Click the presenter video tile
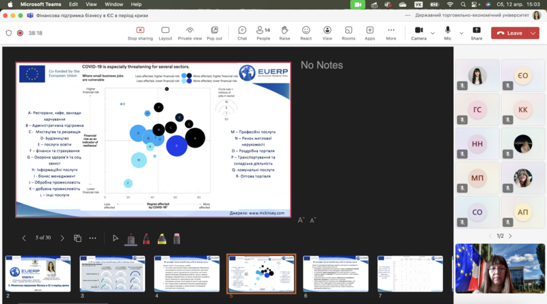 coord(500,268)
